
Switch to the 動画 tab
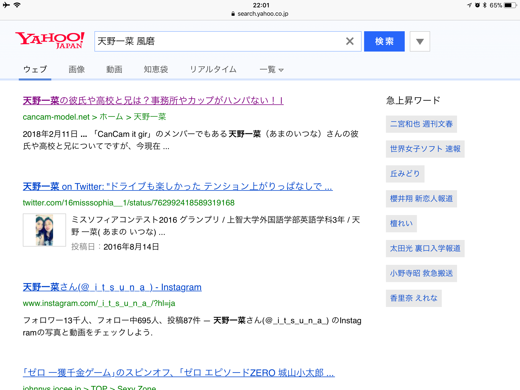point(114,69)
